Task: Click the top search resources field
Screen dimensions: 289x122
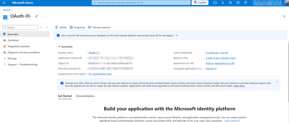Action: coord(140,3)
